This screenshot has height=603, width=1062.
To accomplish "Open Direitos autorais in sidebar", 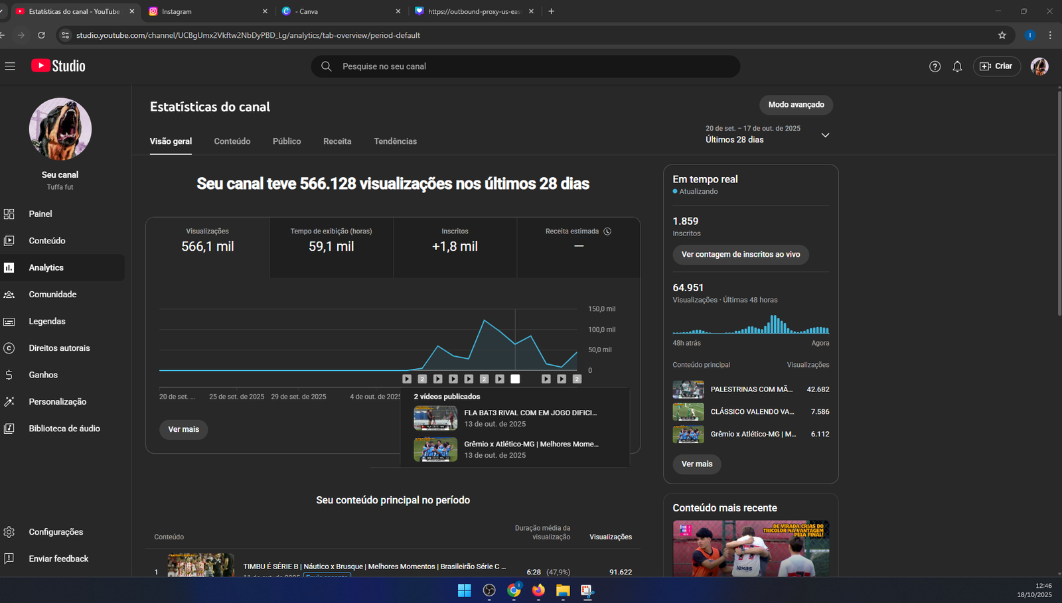I will [x=59, y=348].
